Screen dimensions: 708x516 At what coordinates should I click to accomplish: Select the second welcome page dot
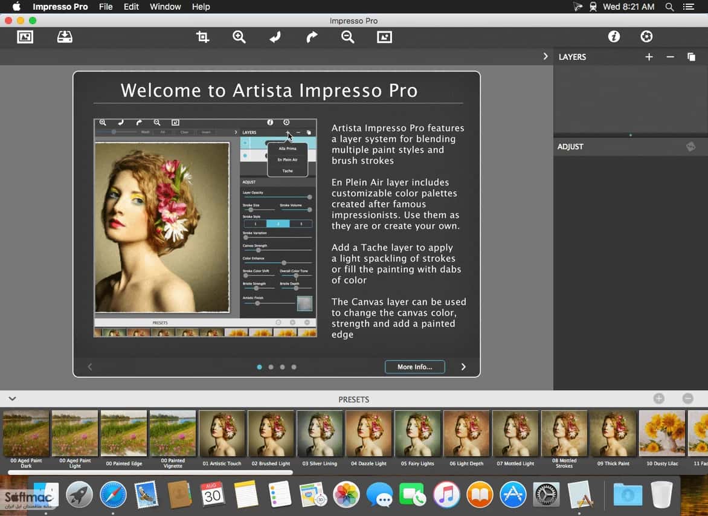coord(271,367)
